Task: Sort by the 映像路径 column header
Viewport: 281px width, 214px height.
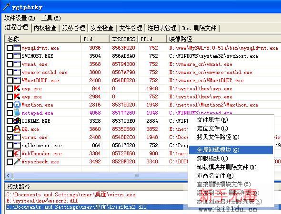Action: tap(224, 39)
